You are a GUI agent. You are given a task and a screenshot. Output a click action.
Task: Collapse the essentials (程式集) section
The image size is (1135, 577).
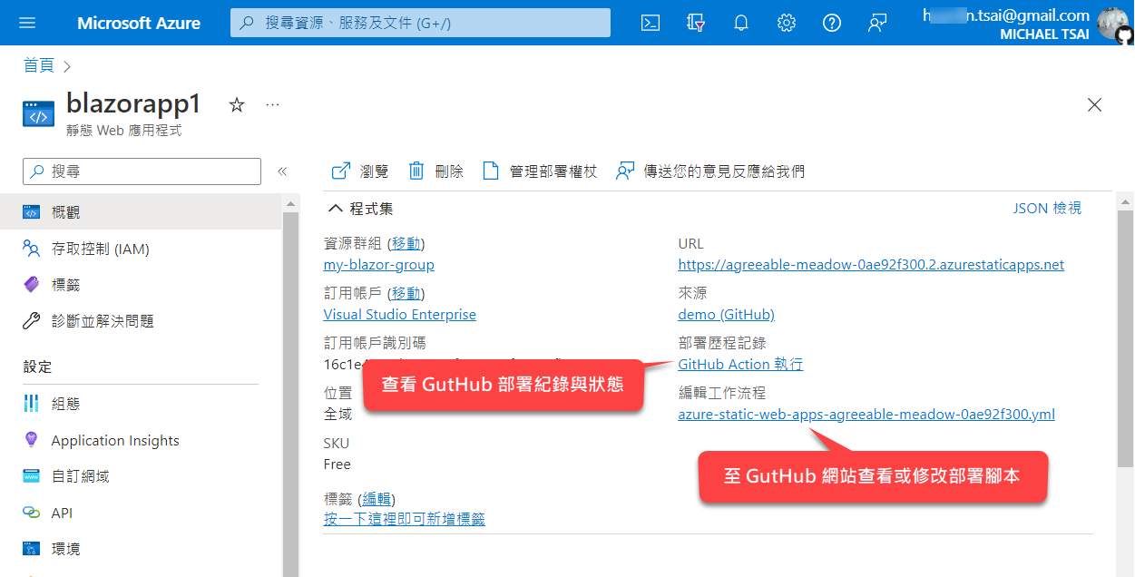pos(360,209)
